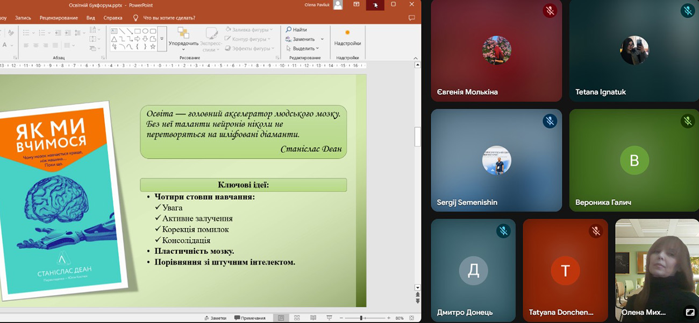This screenshot has height=323, width=699.
Task: Switch to slide sorter view icon
Action: coord(296,318)
